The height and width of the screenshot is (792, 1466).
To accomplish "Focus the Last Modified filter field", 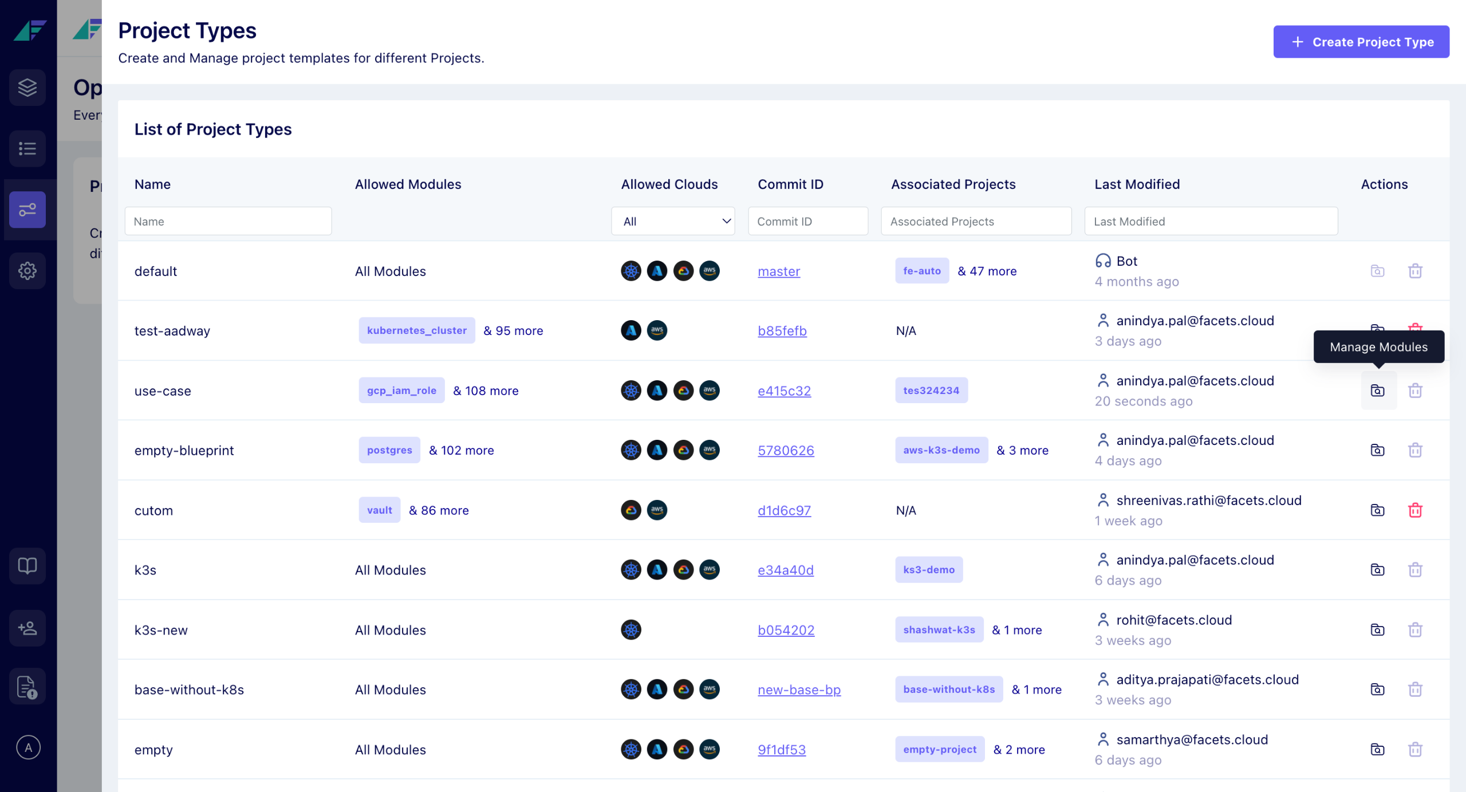I will pyautogui.click(x=1211, y=221).
